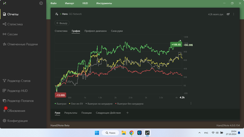The height and width of the screenshot is (137, 244).
Task: Open Chrome from taskbar
Action: (x=131, y=133)
